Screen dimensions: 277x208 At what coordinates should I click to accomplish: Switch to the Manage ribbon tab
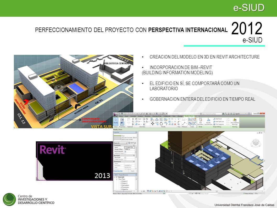click(180, 116)
